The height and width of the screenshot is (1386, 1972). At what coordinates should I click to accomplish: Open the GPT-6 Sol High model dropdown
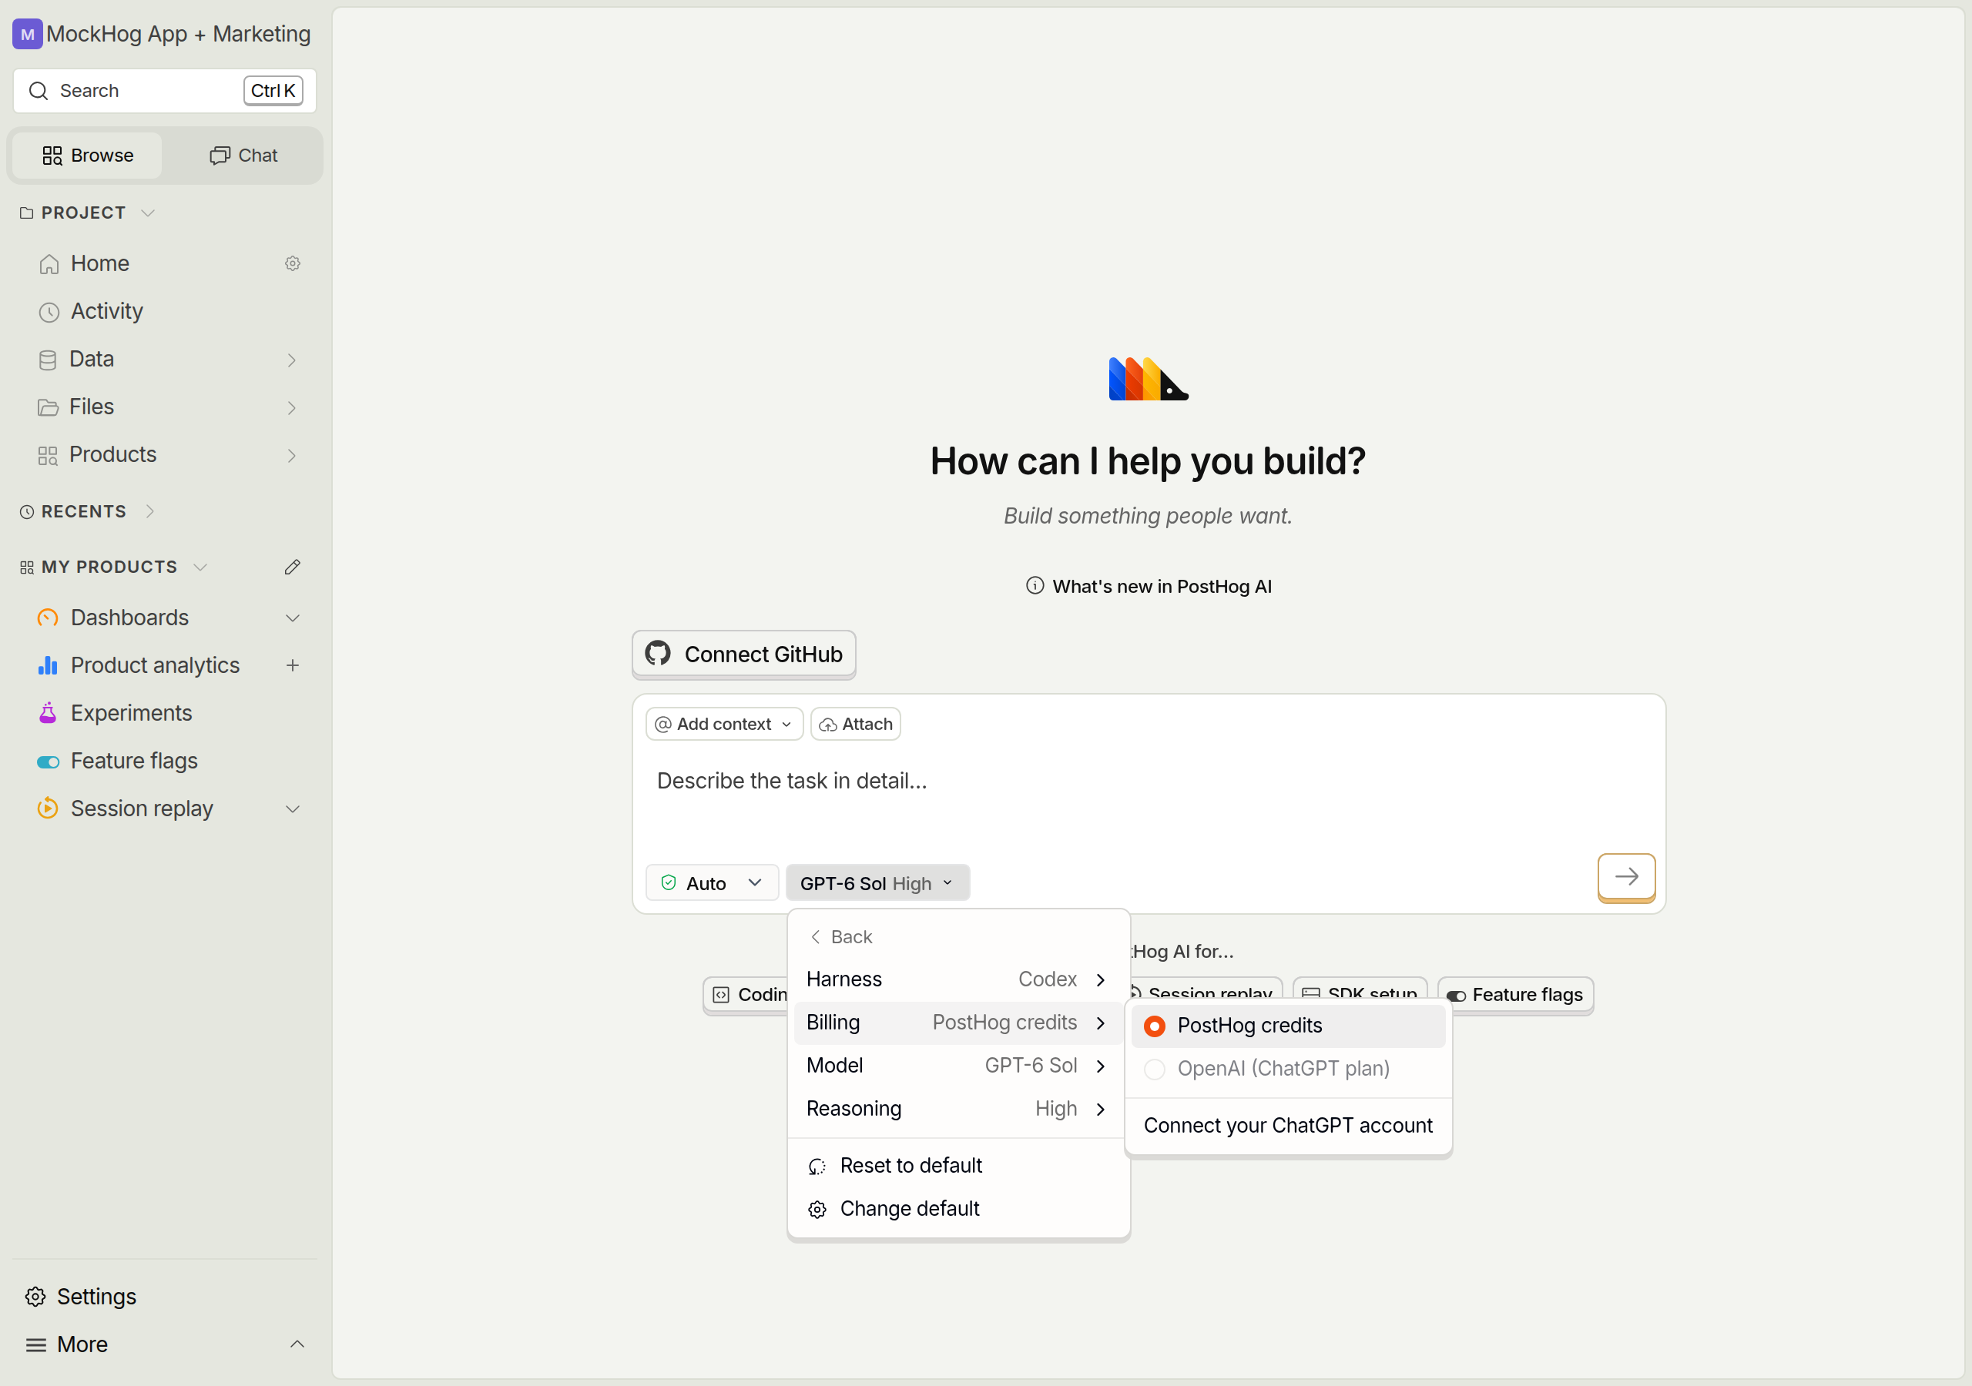tap(877, 882)
